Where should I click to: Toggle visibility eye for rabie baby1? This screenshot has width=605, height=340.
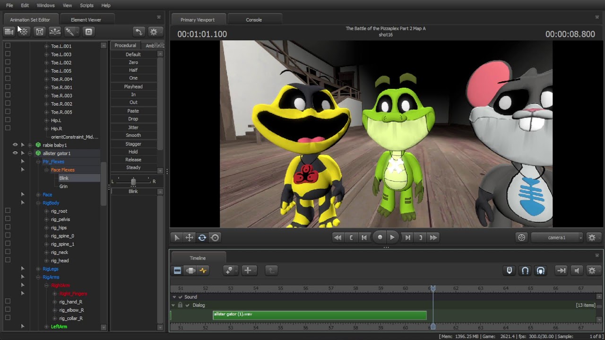15,145
